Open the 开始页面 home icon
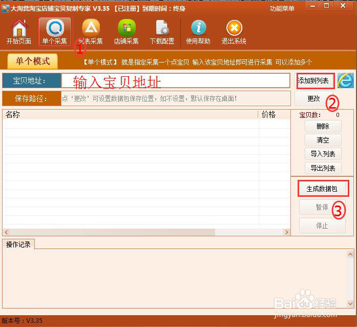This screenshot has width=357, height=327. [19, 32]
